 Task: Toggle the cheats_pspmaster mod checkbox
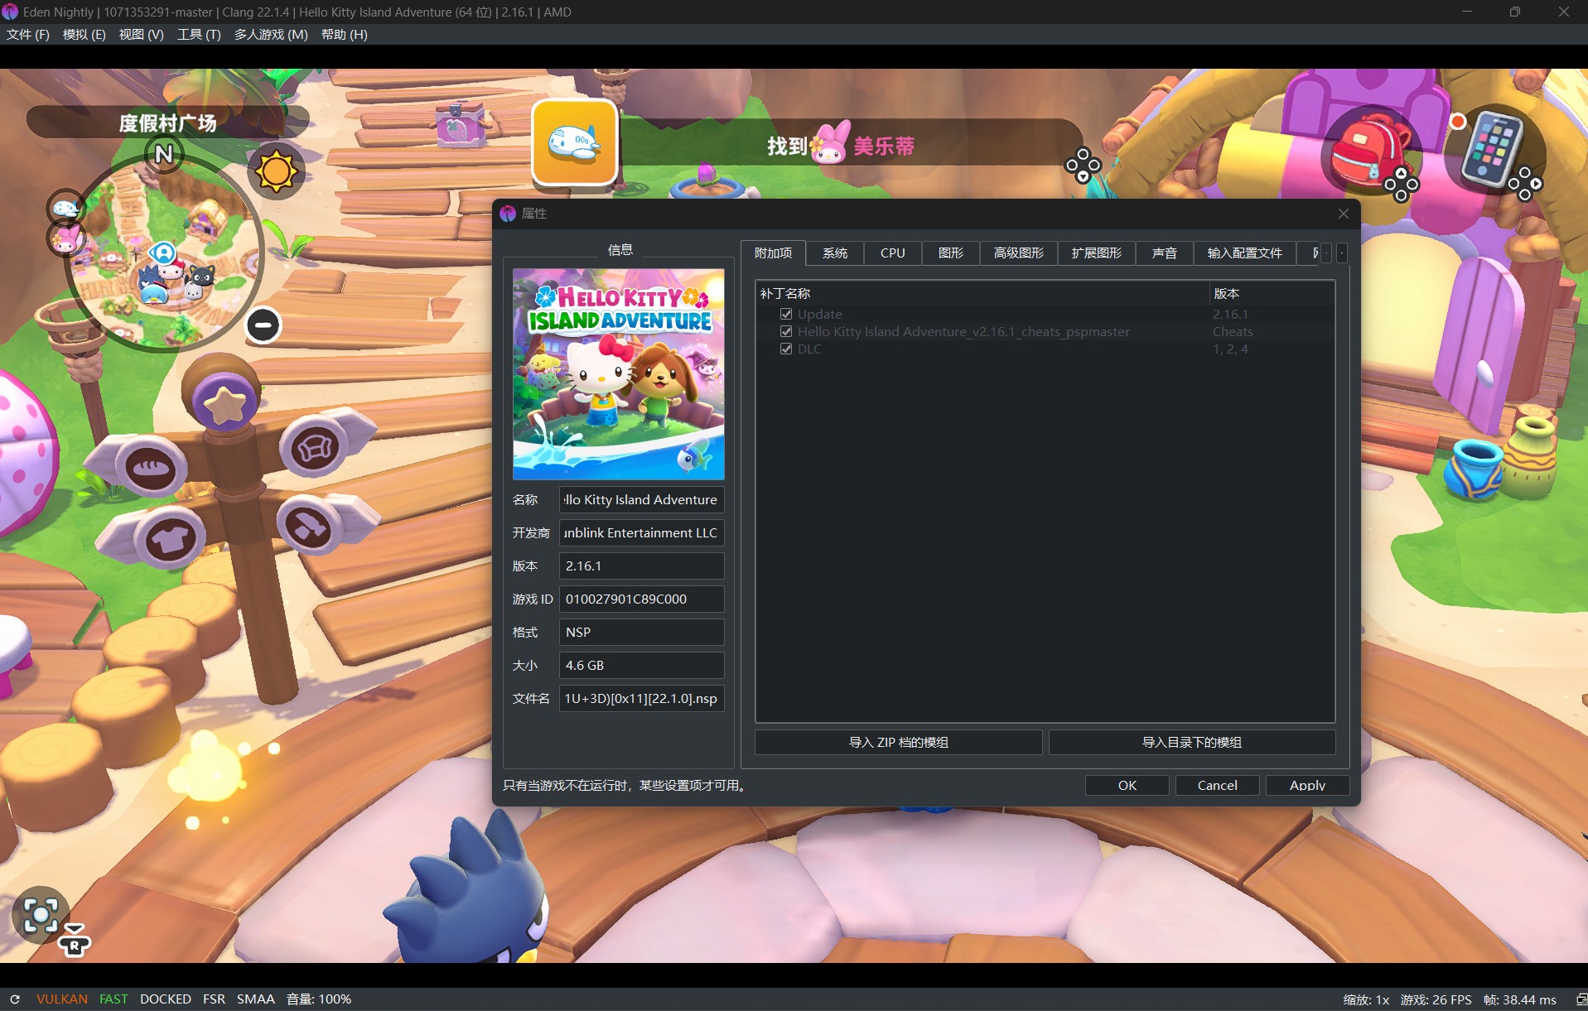(786, 331)
